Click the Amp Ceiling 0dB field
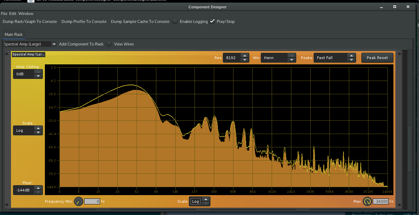419x215 pixels. 24,74
